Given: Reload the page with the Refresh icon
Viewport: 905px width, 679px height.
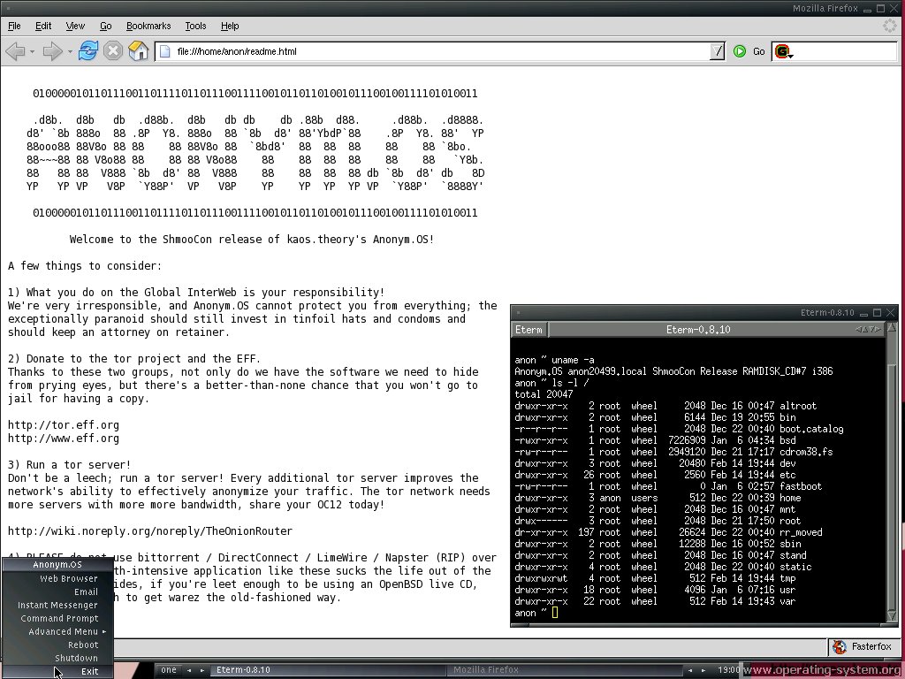Looking at the screenshot, I should (87, 50).
